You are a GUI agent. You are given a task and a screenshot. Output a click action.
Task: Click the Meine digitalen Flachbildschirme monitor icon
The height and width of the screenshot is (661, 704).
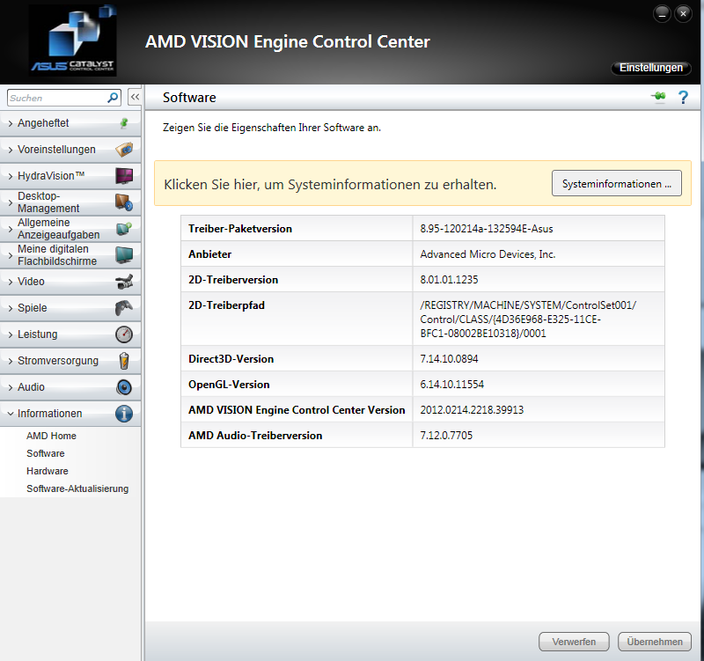(x=124, y=254)
